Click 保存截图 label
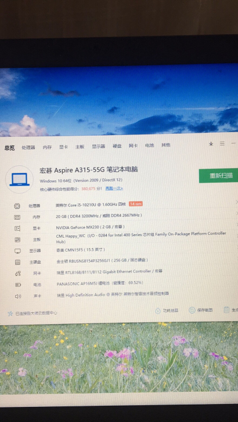 coord(205,310)
